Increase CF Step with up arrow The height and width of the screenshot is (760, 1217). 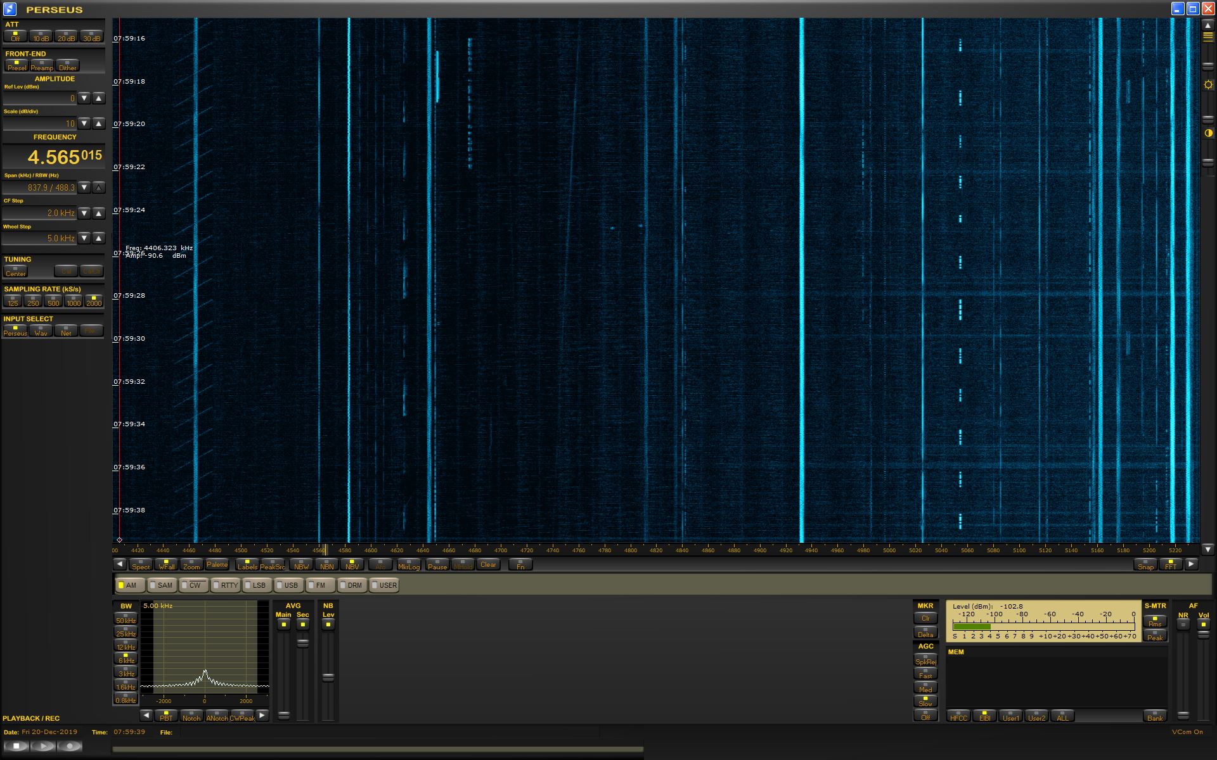point(99,213)
